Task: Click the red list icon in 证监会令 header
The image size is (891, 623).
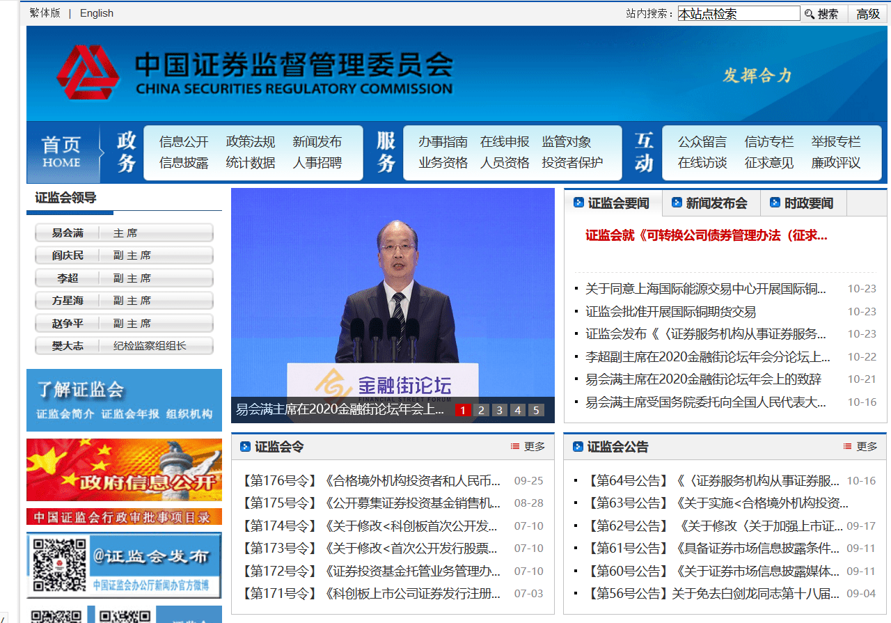Action: tap(515, 447)
